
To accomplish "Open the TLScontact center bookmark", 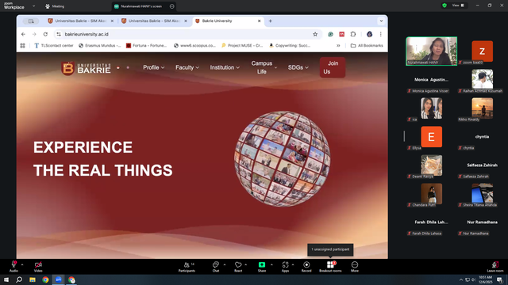I will [54, 46].
